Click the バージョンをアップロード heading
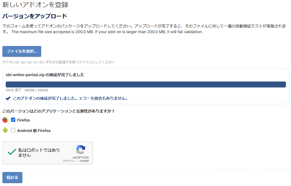The image size is (291, 186). (34, 16)
